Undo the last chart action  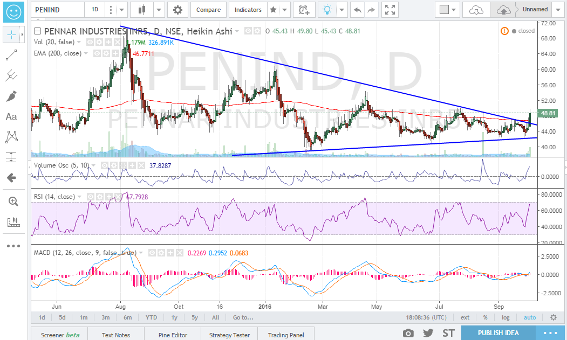357,10
